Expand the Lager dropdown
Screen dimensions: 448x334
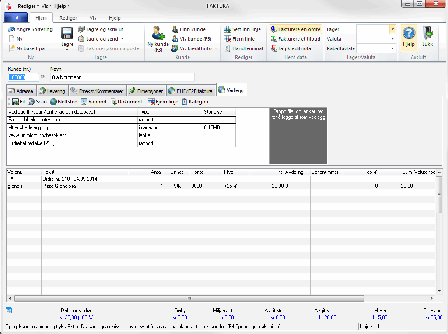click(x=392, y=29)
